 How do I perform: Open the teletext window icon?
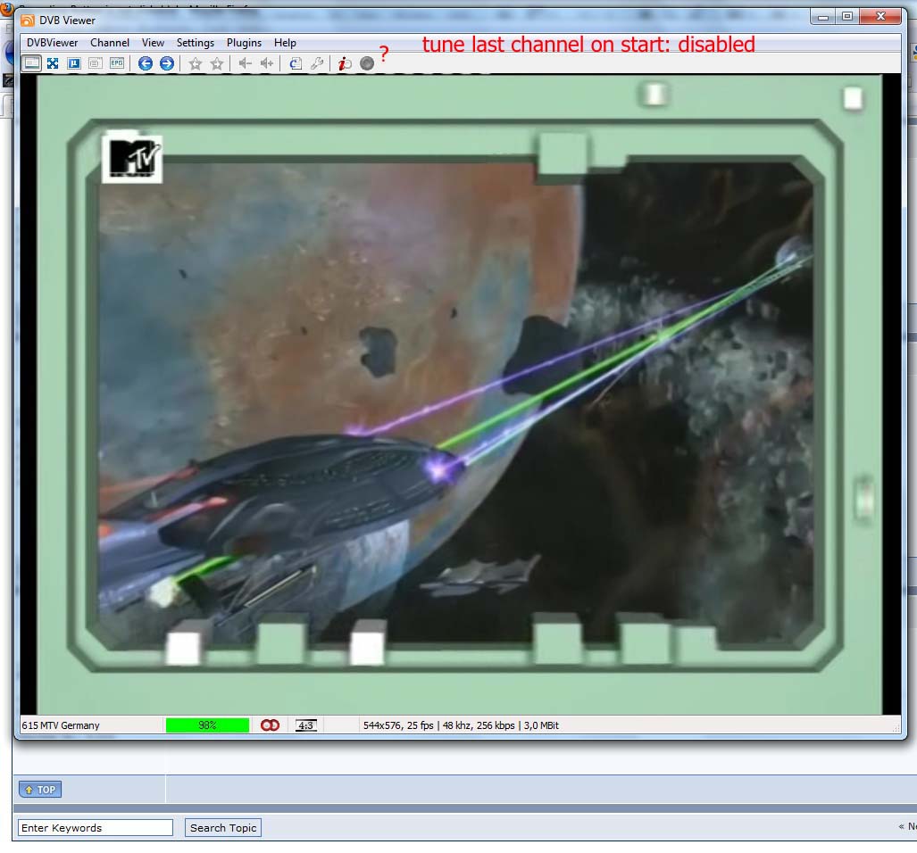point(95,63)
